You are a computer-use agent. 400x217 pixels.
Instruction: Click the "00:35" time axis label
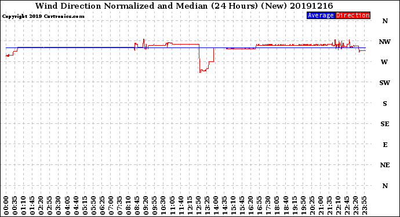coord(15,205)
